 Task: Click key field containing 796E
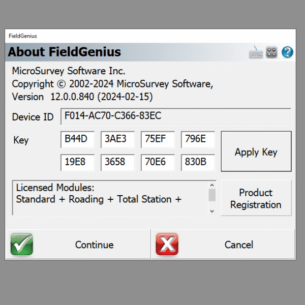[198, 139]
